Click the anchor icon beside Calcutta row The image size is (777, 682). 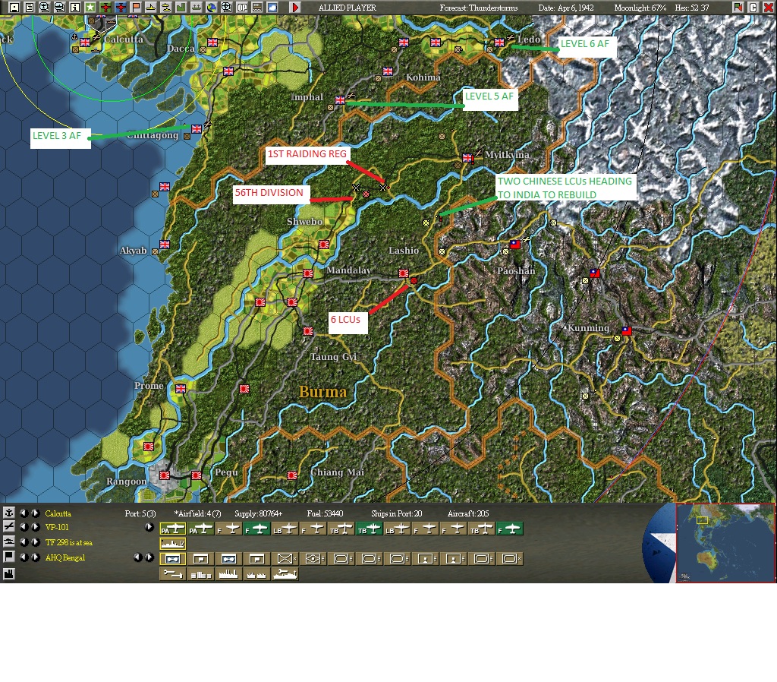coord(9,513)
